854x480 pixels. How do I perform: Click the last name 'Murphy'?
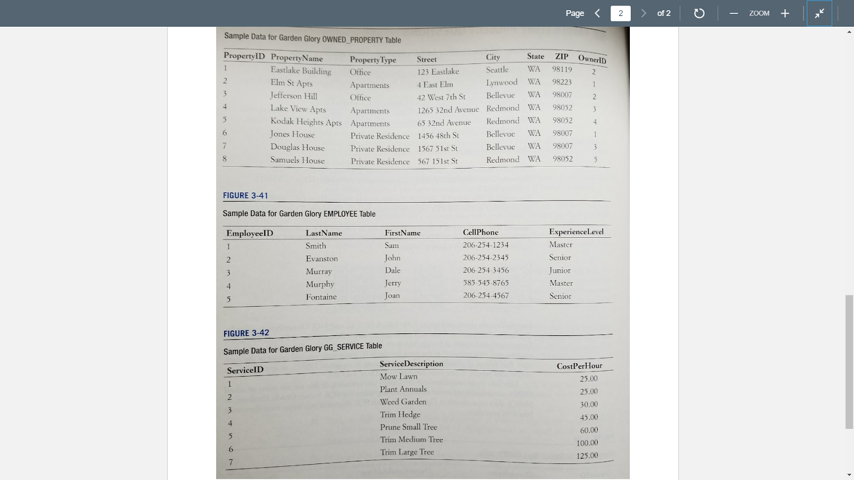coord(320,284)
